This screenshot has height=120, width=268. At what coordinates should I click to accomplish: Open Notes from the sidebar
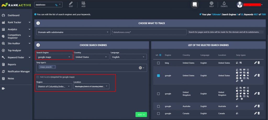coord(11,79)
